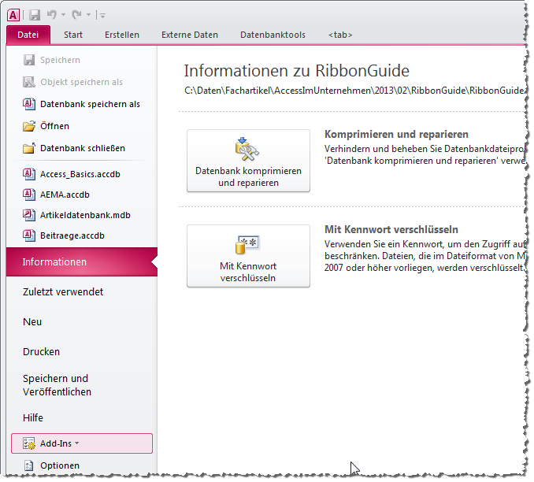
Task: Click Datenbank schließen in the menu
Action: [82, 148]
